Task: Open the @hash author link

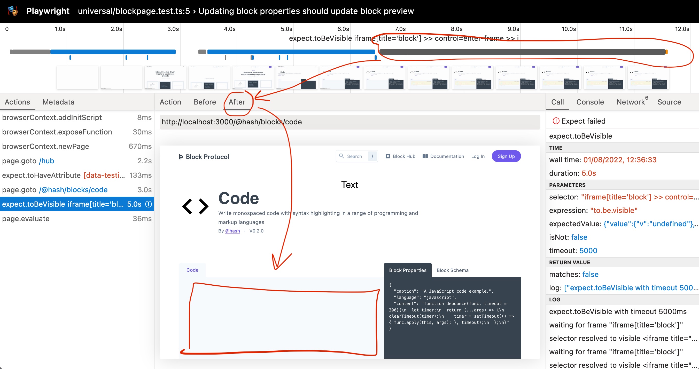Action: pyautogui.click(x=232, y=231)
